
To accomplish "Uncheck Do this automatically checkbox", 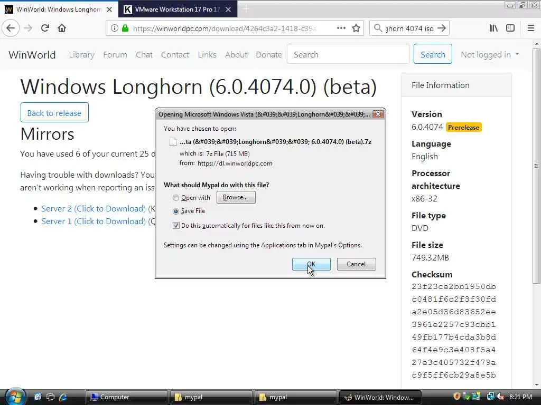I will [176, 226].
